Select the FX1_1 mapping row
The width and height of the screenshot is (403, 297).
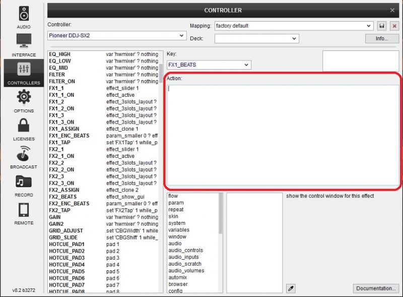coord(104,88)
